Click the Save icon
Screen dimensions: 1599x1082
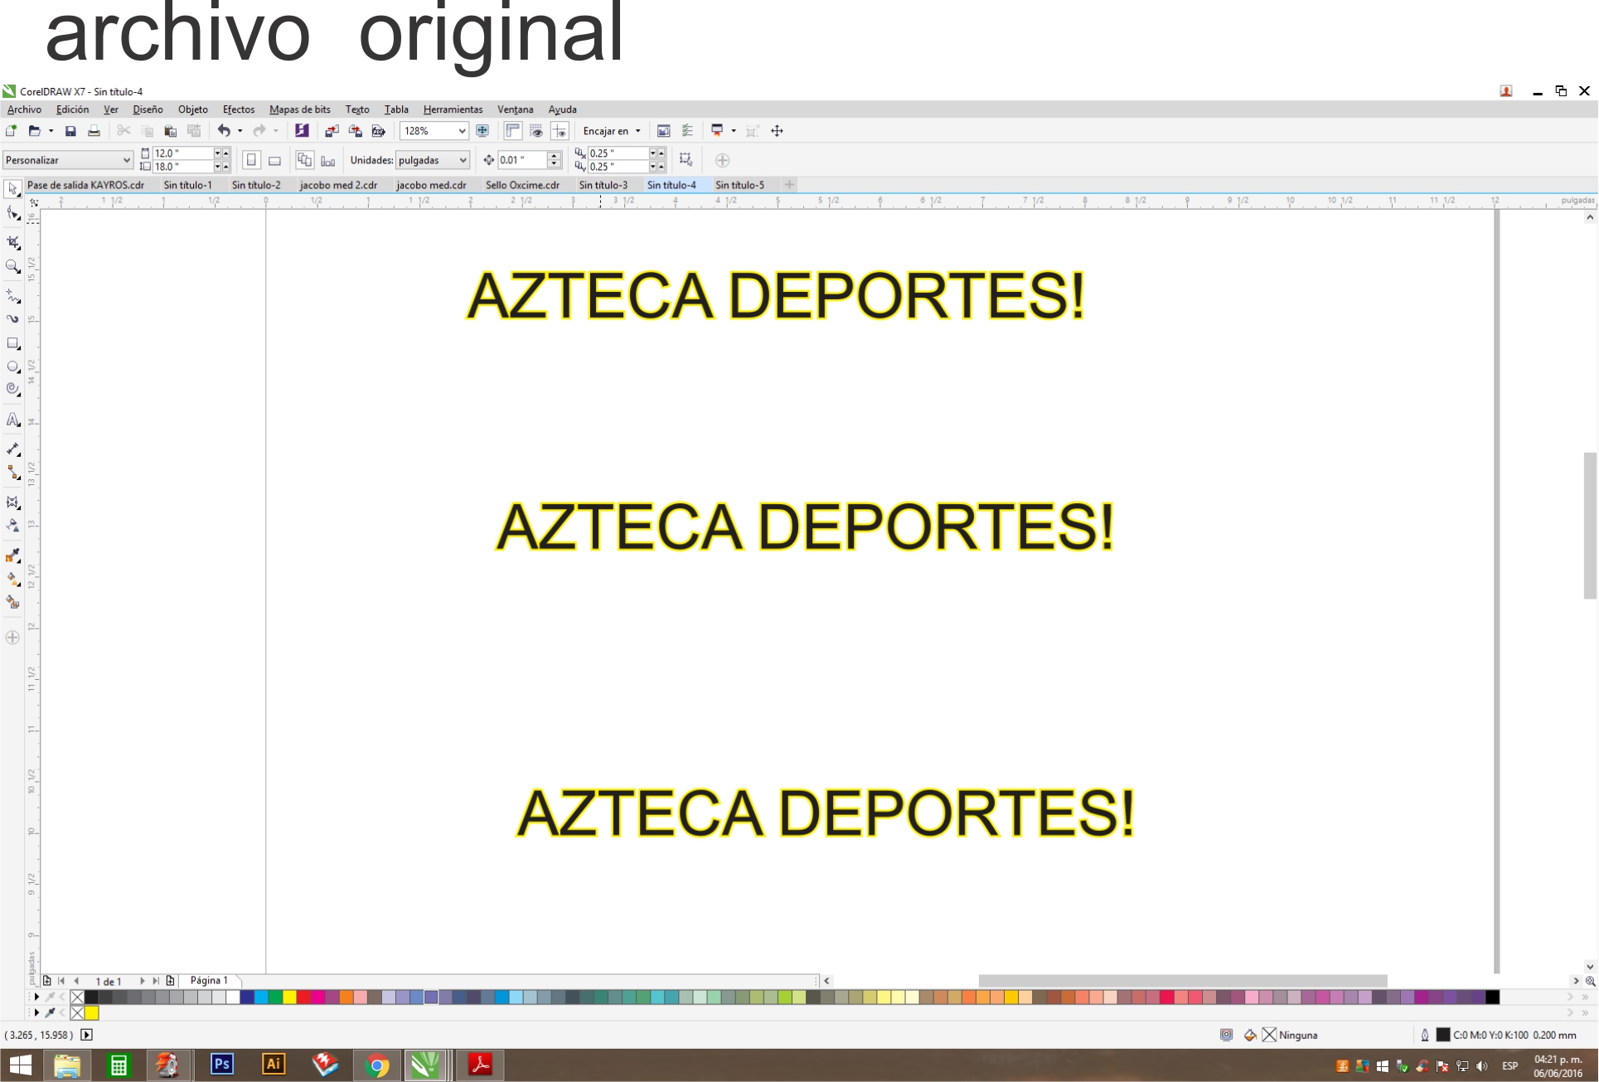70,131
